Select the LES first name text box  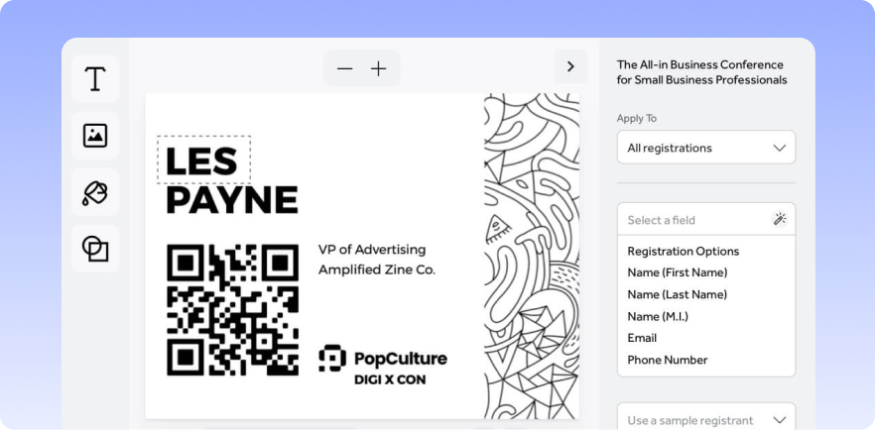[204, 161]
